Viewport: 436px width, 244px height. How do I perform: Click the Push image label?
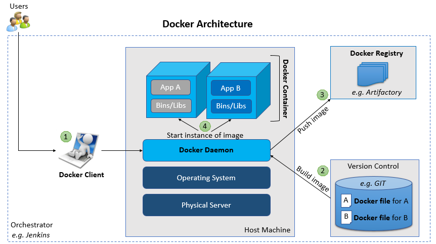313,120
